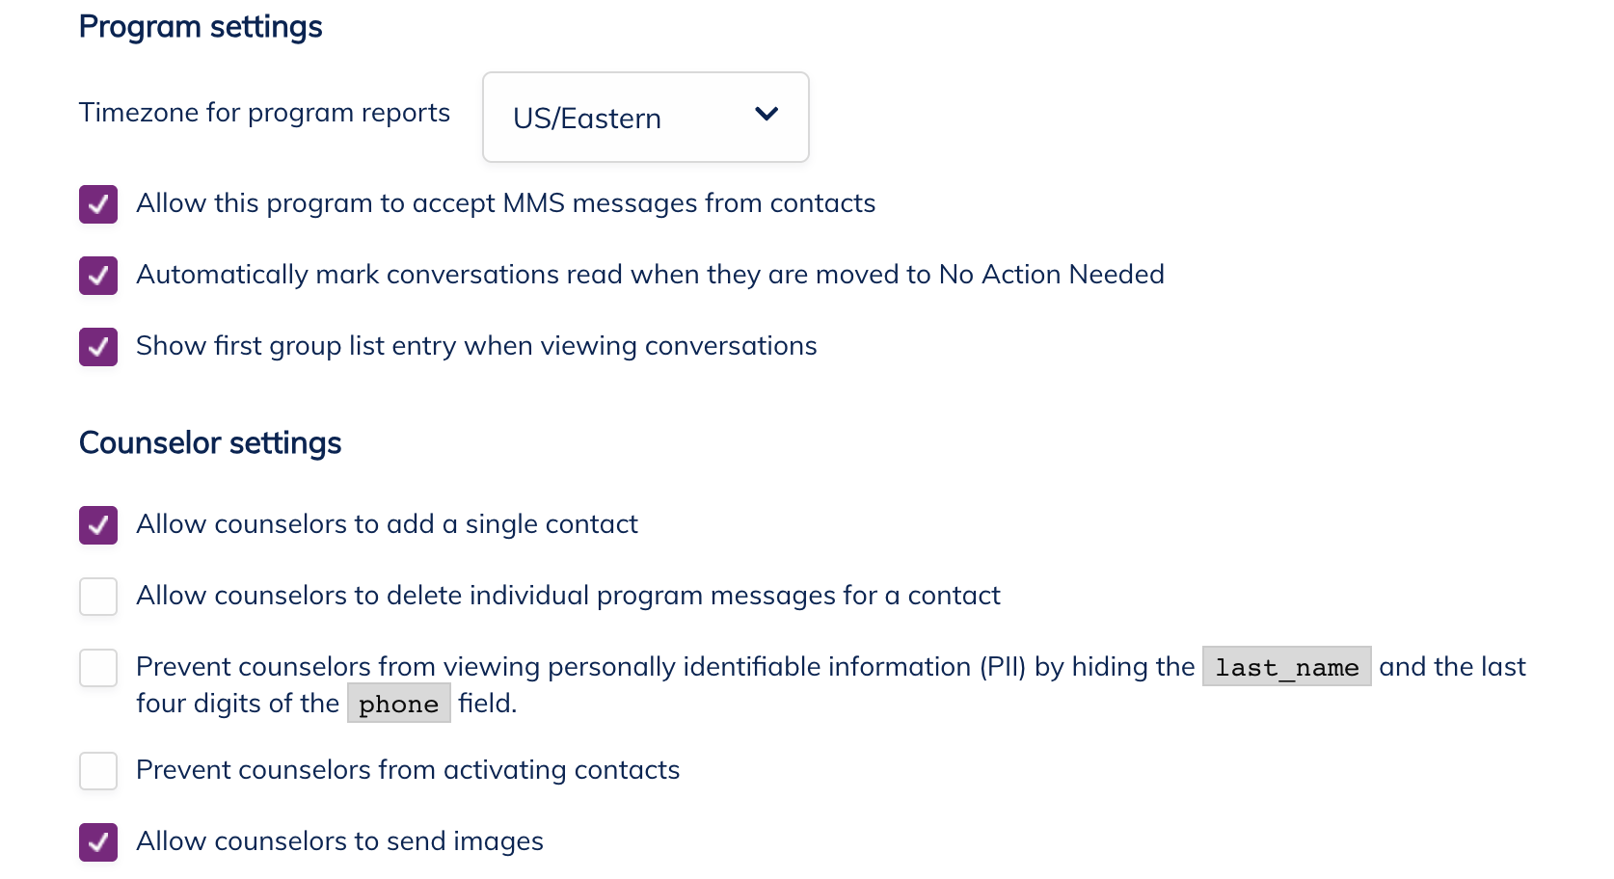Uncheck the accept MMS messages checkbox

pyautogui.click(x=98, y=204)
